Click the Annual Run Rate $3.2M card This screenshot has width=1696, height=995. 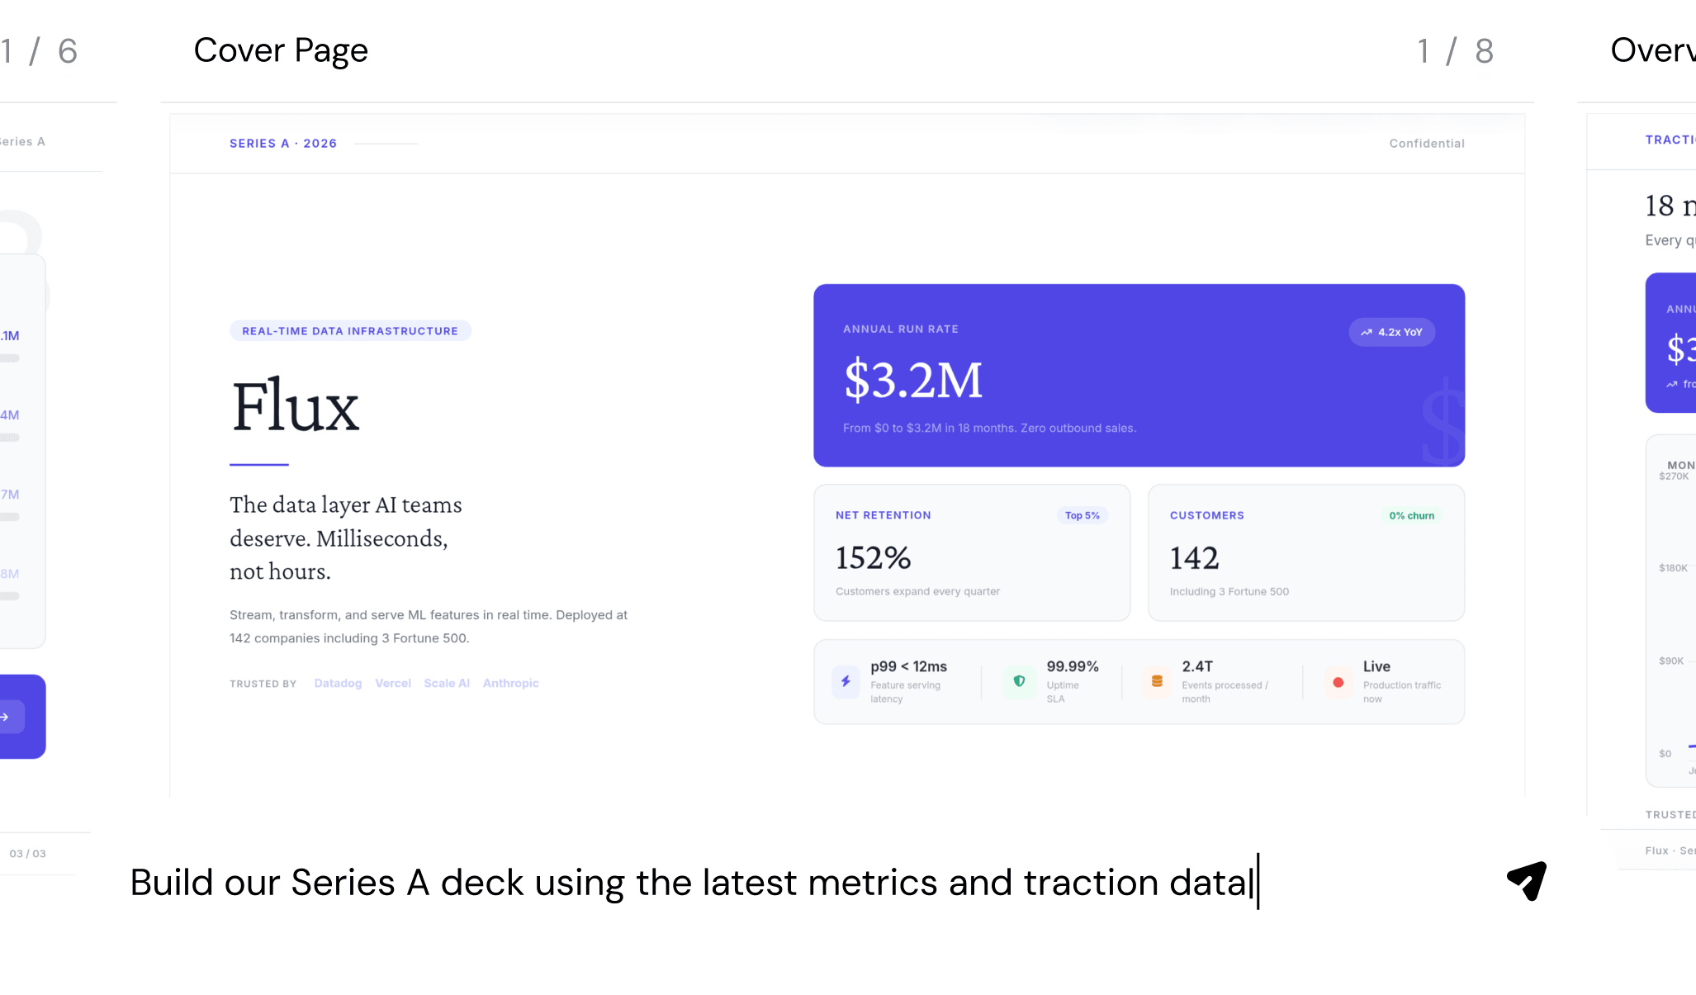[1139, 376]
